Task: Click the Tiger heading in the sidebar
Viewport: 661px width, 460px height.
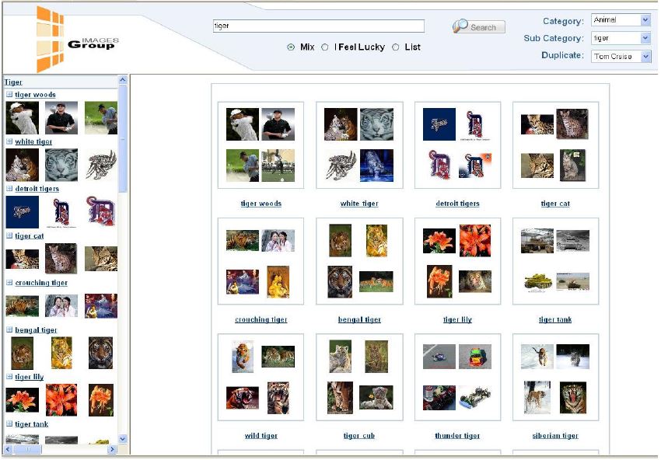Action: coord(13,82)
